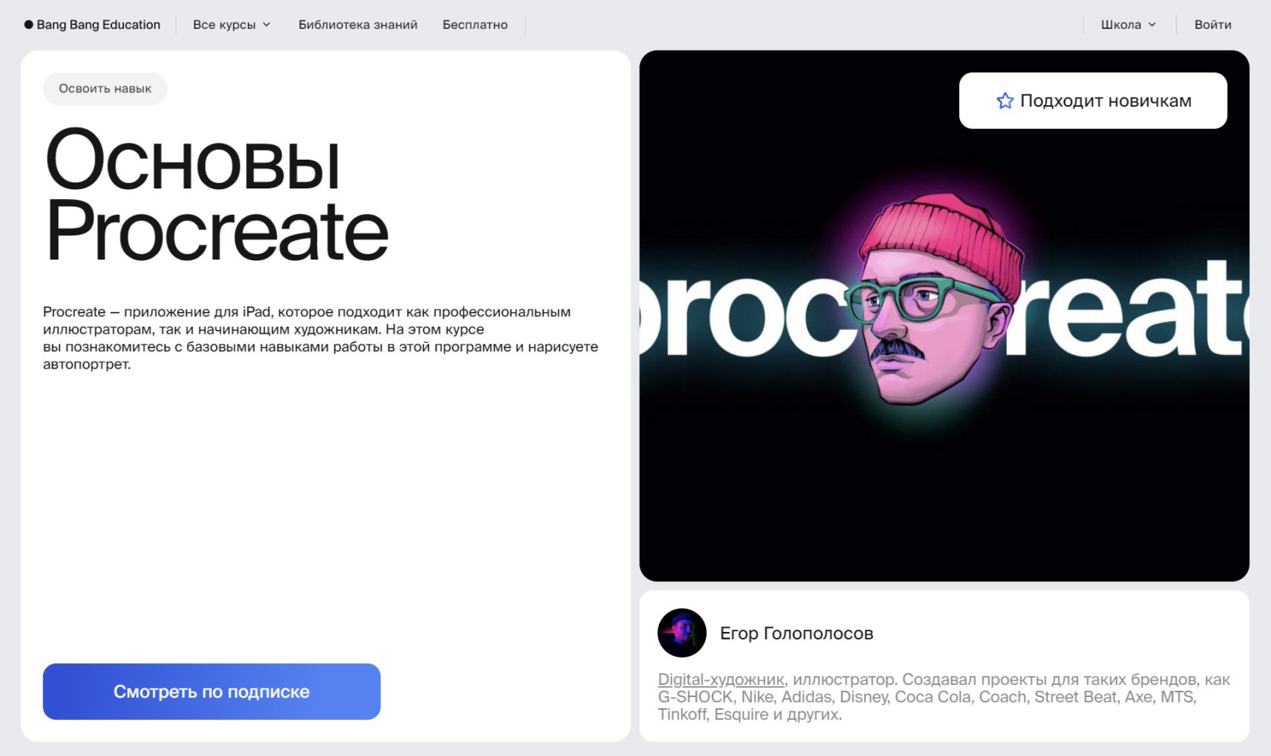Image resolution: width=1271 pixels, height=756 pixels.
Task: Click the Освоить навык tag
Action: (x=105, y=89)
